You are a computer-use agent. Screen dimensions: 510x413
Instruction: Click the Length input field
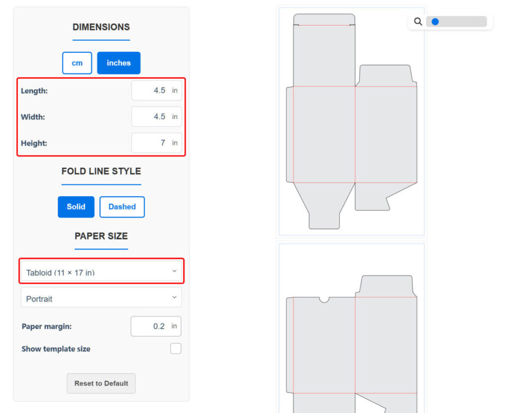tap(156, 91)
